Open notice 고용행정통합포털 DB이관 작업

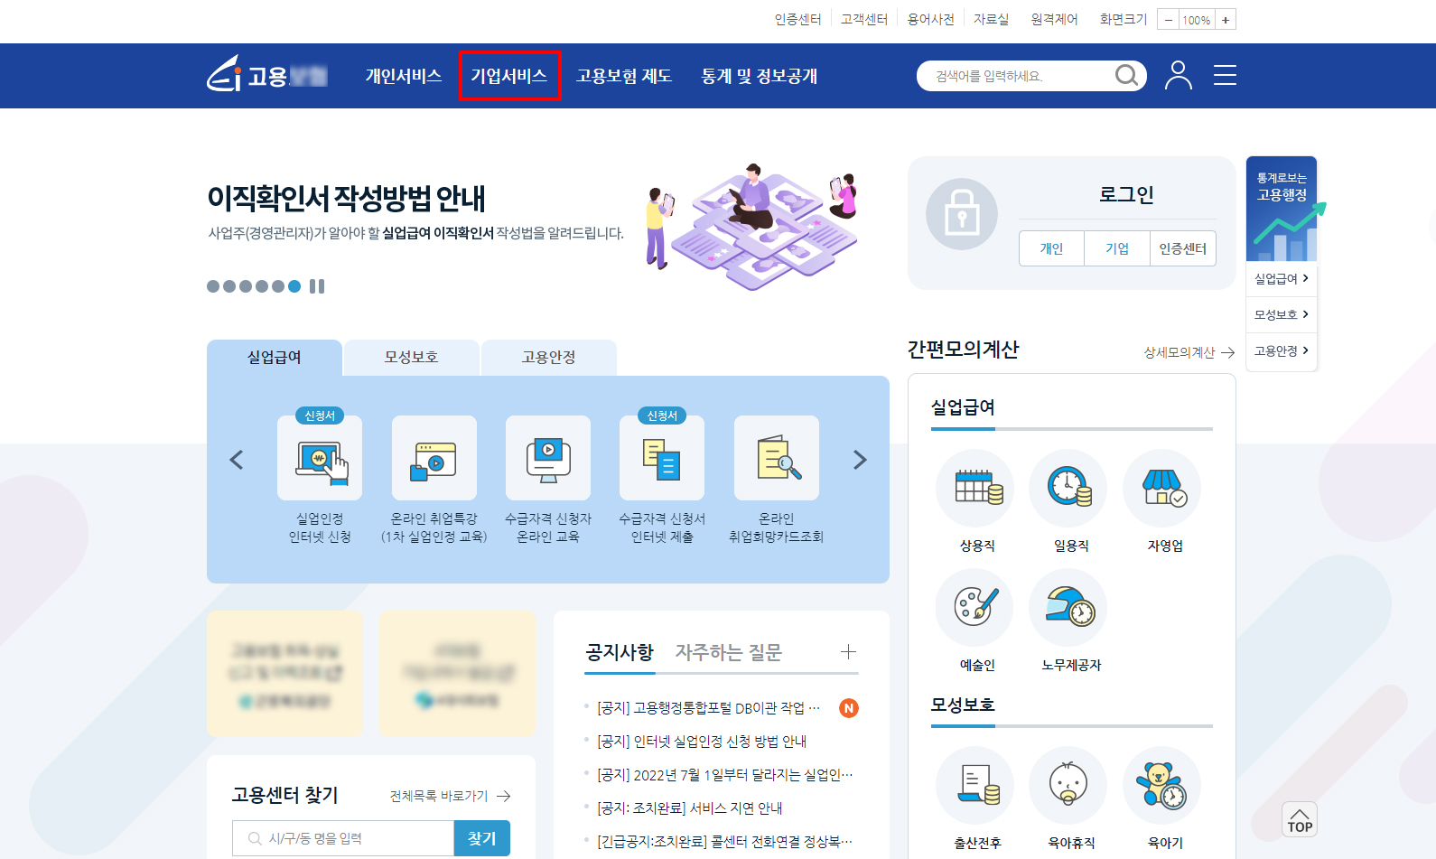pyautogui.click(x=709, y=708)
